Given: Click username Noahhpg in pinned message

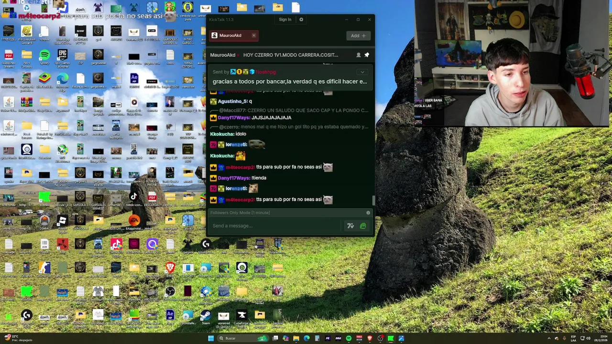Looking at the screenshot, I should tap(265, 72).
